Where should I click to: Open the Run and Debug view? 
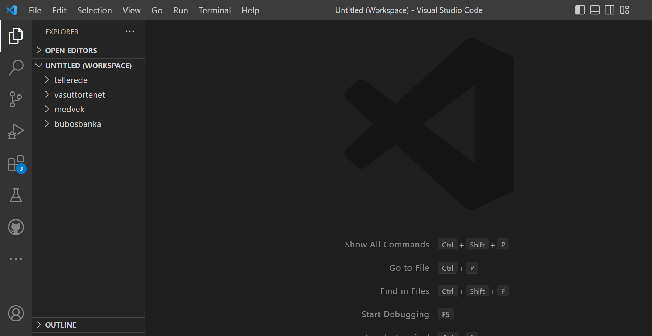pos(16,132)
